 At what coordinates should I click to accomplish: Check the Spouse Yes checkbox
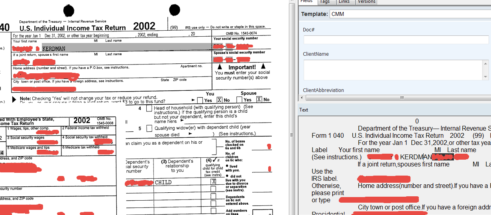click(x=239, y=100)
